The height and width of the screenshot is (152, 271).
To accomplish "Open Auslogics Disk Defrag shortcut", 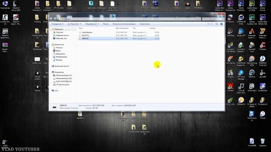I will tap(230, 47).
